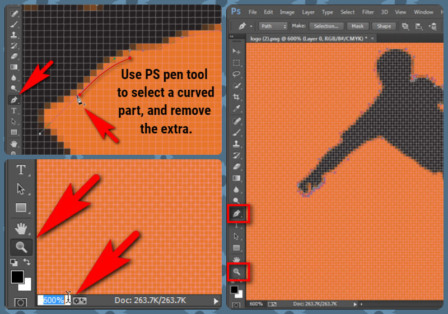Click the Selection... button
This screenshot has height=314, width=448.
pos(325,26)
